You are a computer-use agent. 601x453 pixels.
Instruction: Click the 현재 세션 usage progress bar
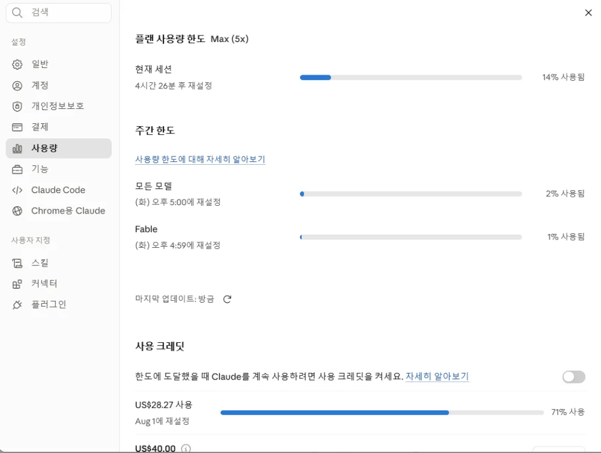point(411,78)
